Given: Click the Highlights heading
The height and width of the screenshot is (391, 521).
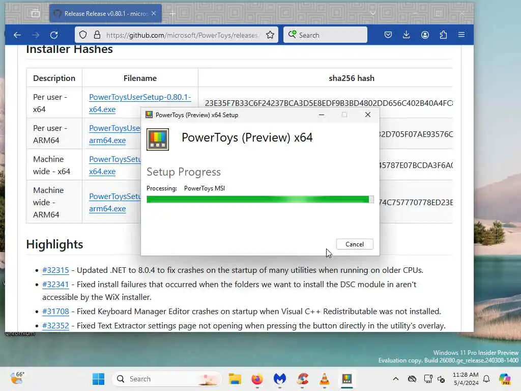Looking at the screenshot, I should coord(54,244).
